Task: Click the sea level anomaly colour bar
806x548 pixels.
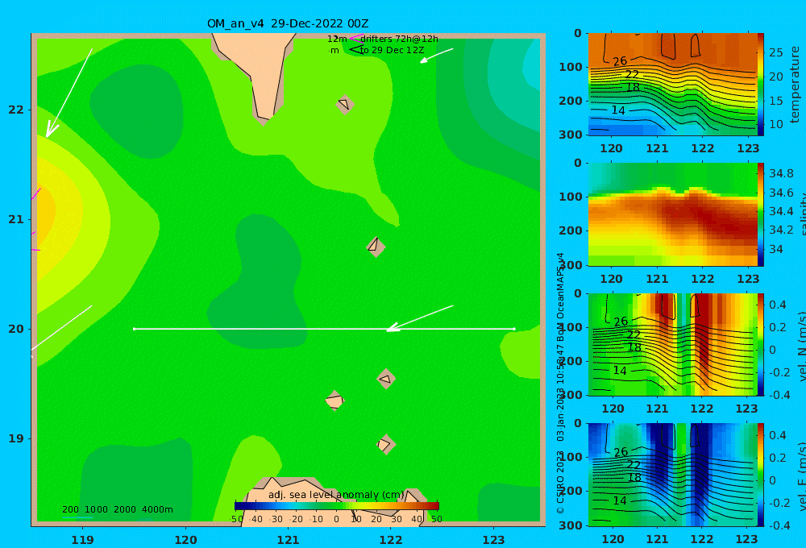Action: [337, 505]
